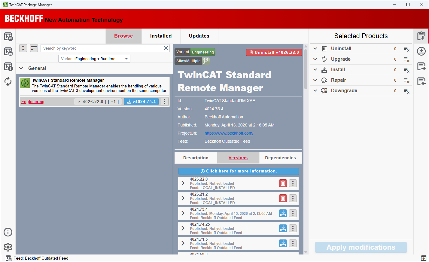Open more options for version 4024.75.4
429x262 pixels.
pos(293,213)
